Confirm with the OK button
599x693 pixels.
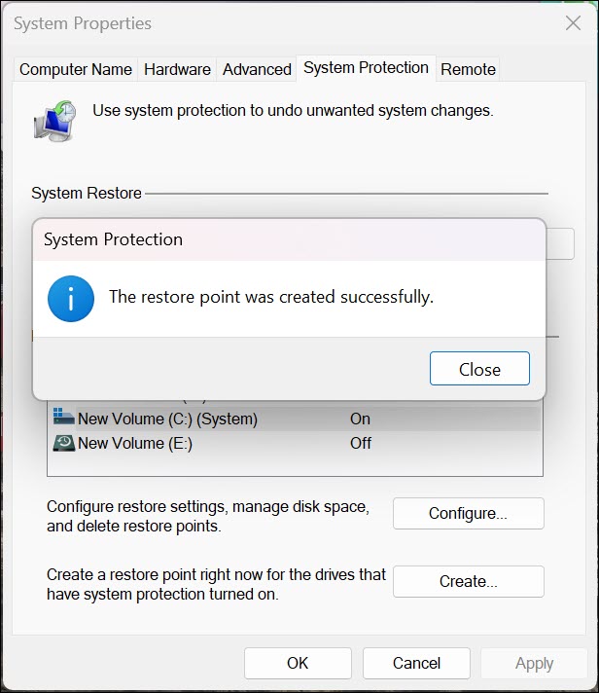[x=298, y=663]
